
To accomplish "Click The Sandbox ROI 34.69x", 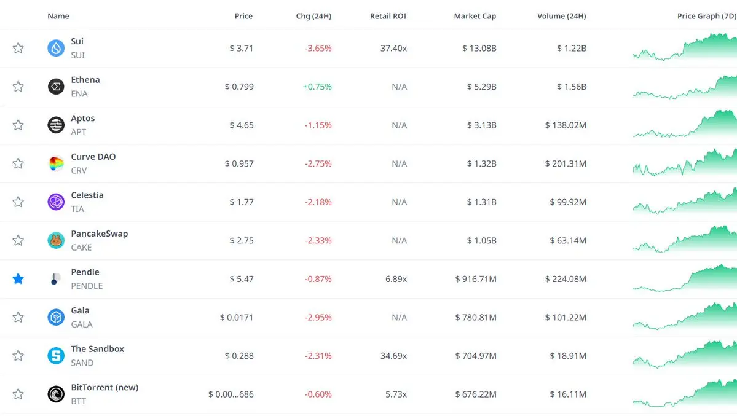I will (394, 356).
